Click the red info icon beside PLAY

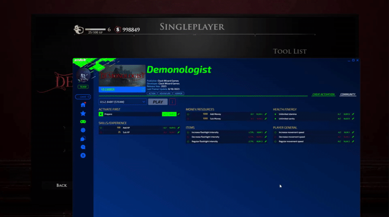[x=172, y=101]
